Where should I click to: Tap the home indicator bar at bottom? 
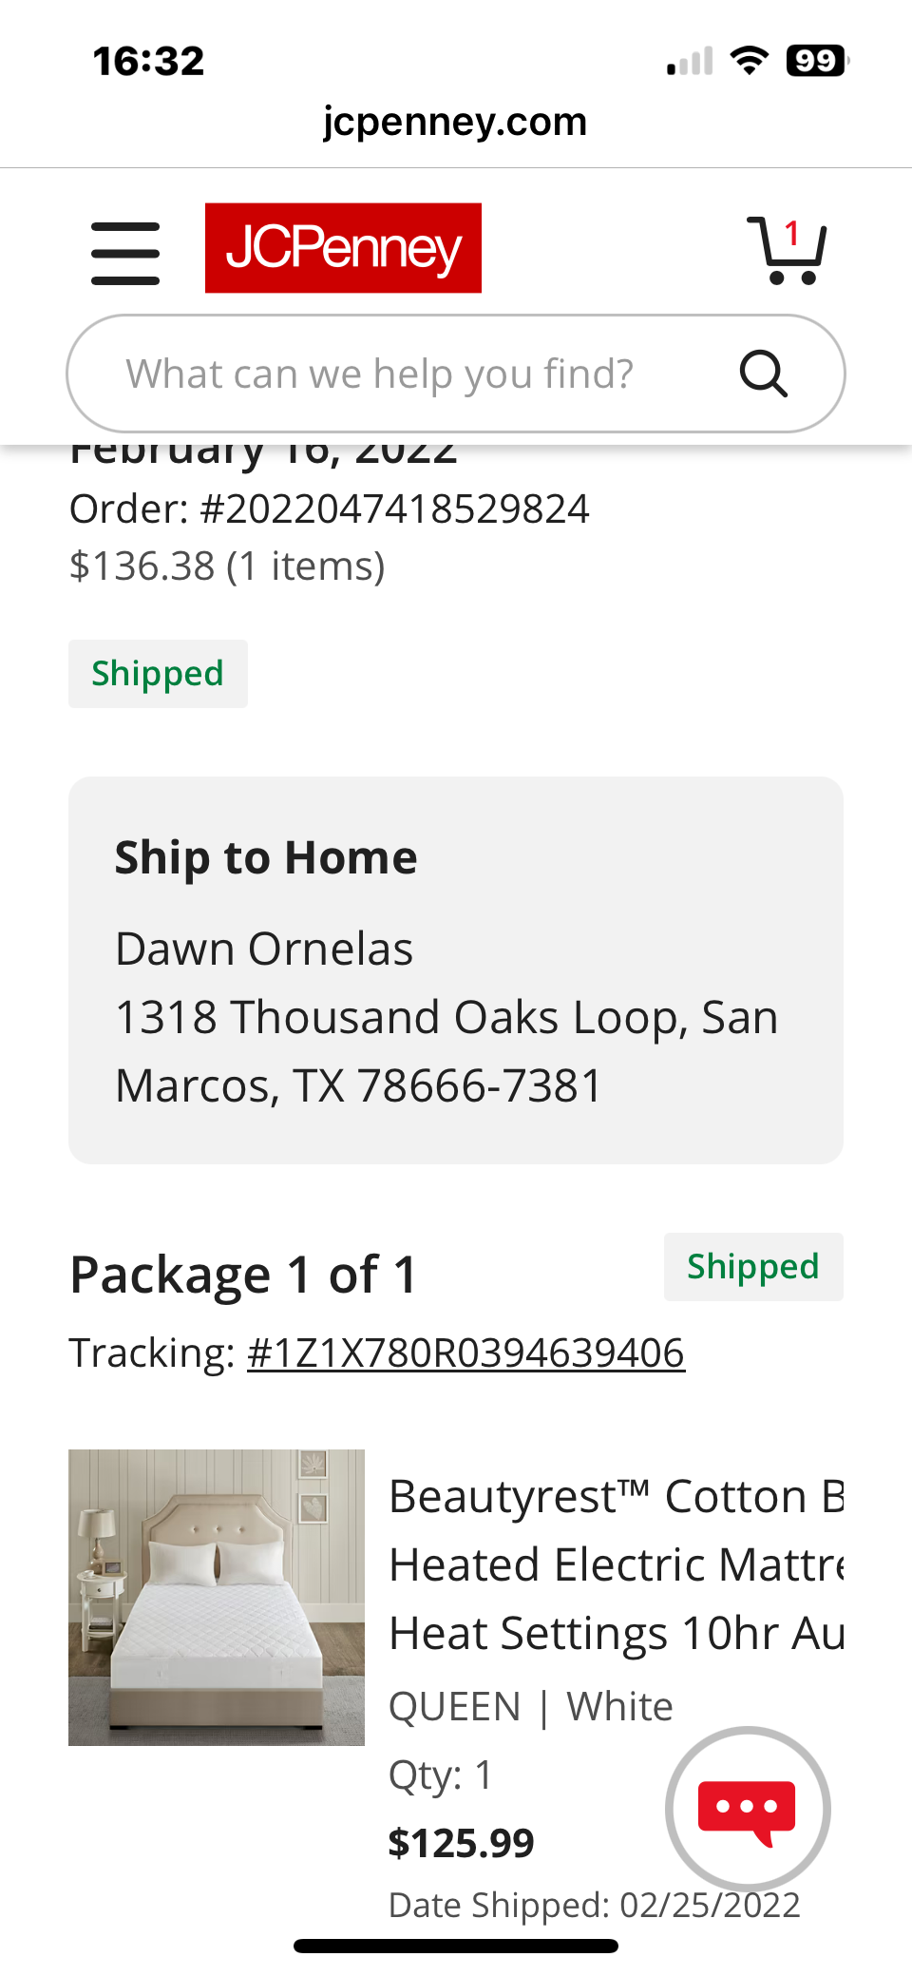[456, 1947]
